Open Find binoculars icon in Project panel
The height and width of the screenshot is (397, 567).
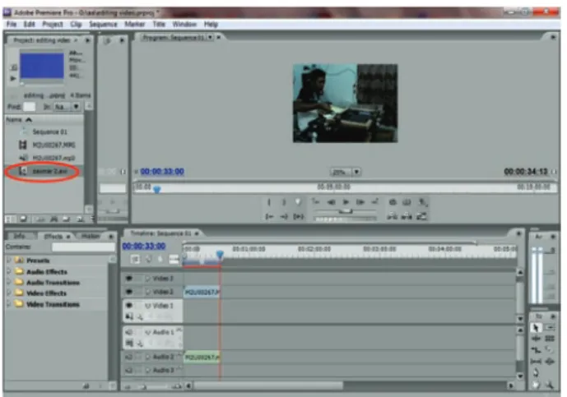click(53, 219)
